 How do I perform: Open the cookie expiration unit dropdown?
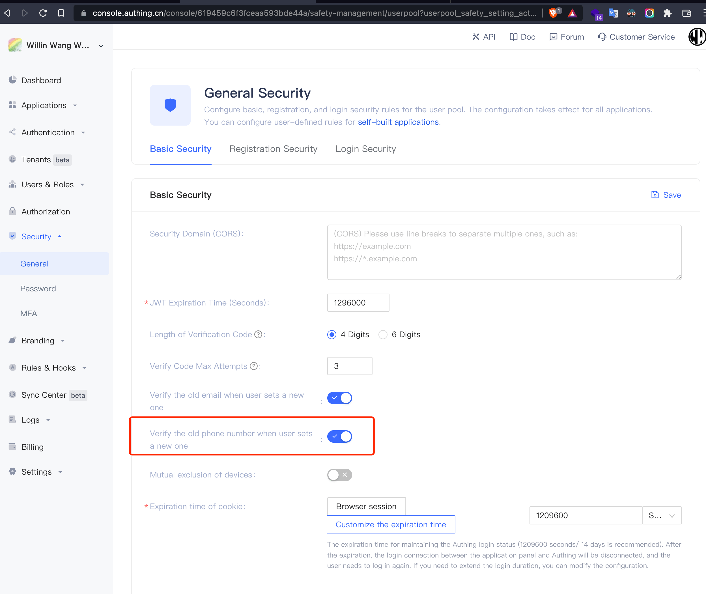tap(662, 516)
